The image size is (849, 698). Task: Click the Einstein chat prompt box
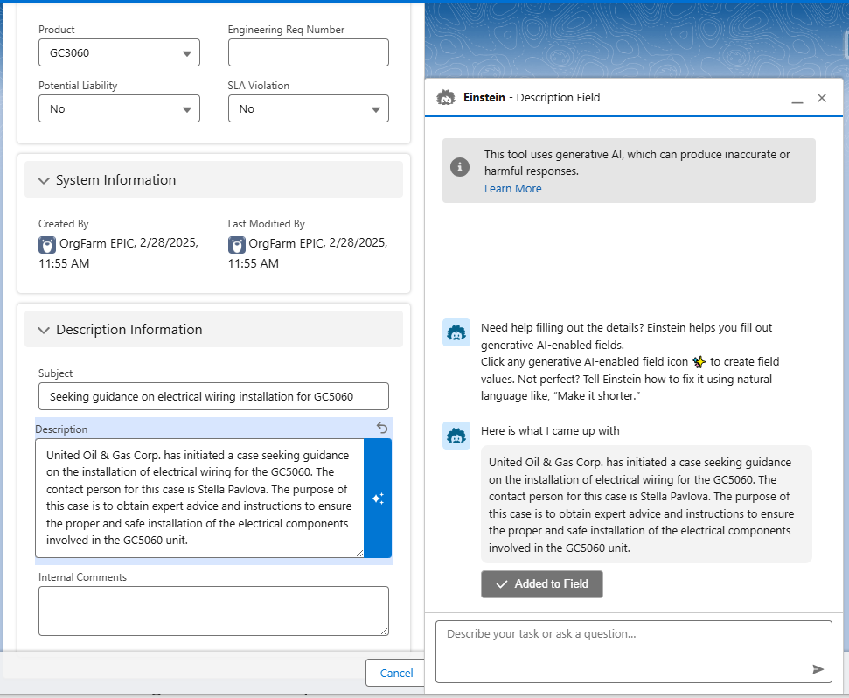click(634, 652)
